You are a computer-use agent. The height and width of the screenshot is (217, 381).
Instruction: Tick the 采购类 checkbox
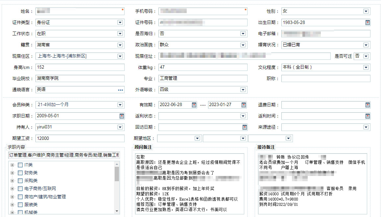[20, 181]
